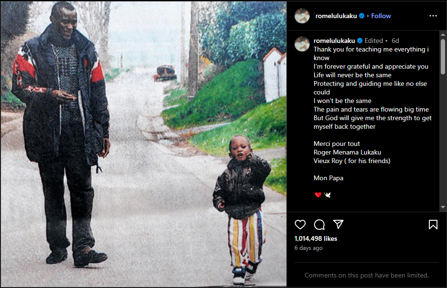Click romelulukaku username above caption
This screenshot has height=288, width=447.
[x=334, y=41]
